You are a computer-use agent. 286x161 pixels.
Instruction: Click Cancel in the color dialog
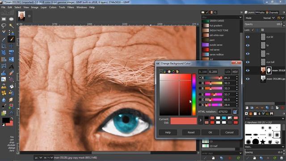point(229,132)
